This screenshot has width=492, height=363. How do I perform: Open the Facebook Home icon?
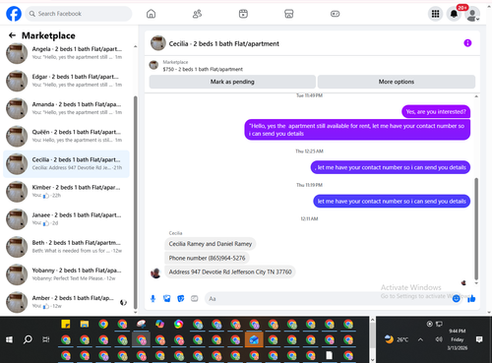(151, 14)
